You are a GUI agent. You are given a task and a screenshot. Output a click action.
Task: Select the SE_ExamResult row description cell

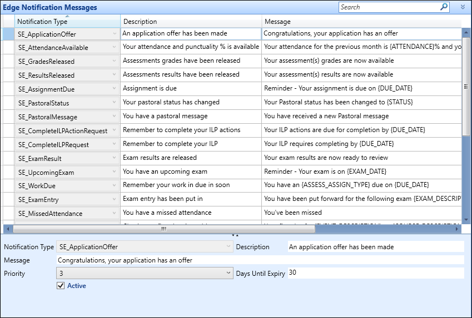click(191, 158)
